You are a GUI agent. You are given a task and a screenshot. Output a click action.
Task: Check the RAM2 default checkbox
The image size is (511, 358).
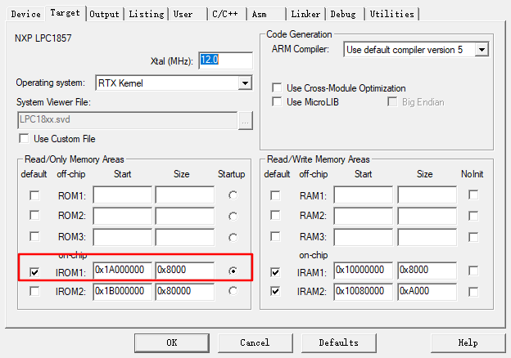click(x=275, y=215)
